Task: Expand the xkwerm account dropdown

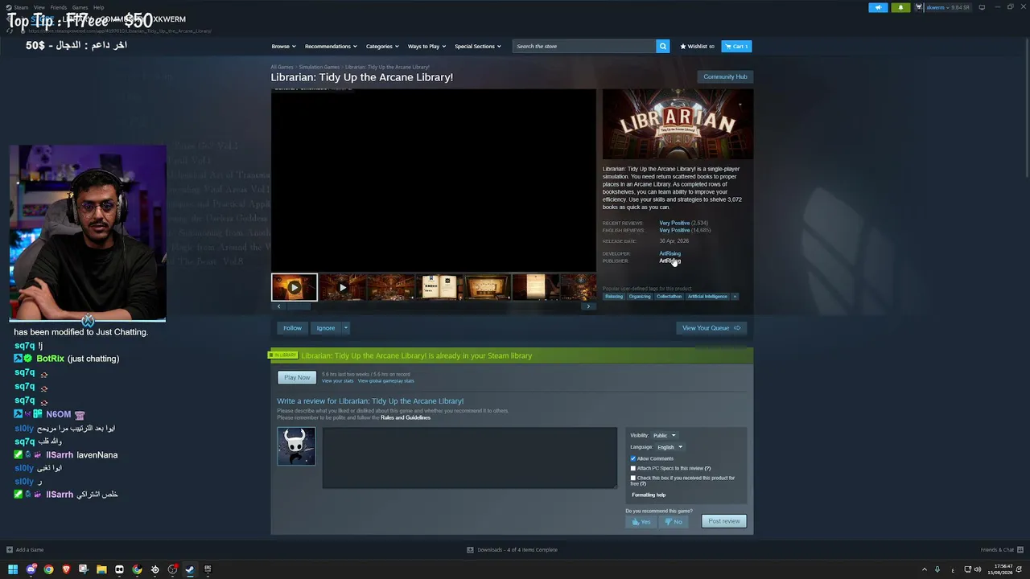Action: tap(949, 7)
